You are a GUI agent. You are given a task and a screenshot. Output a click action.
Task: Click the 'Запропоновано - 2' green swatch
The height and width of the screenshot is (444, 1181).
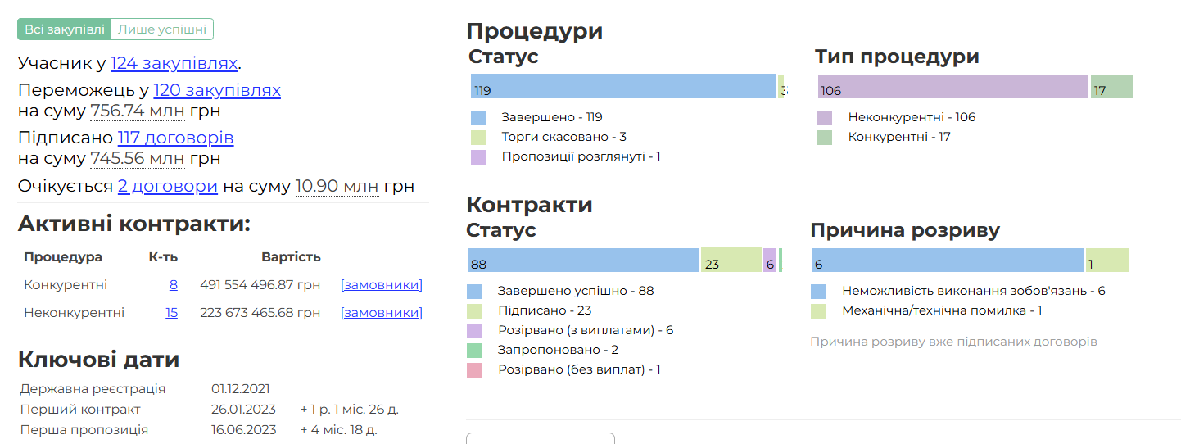(x=474, y=350)
